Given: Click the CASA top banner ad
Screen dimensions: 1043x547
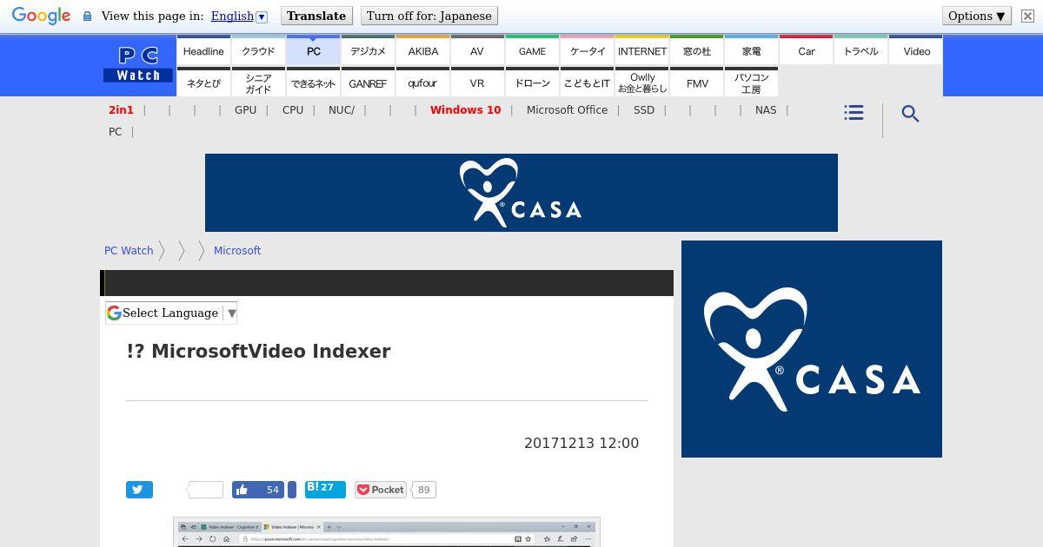Looking at the screenshot, I should click(521, 193).
